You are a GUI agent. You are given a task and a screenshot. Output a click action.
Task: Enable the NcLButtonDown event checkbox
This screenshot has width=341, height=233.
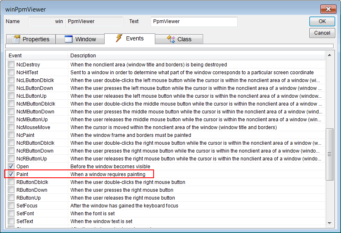coord(11,88)
